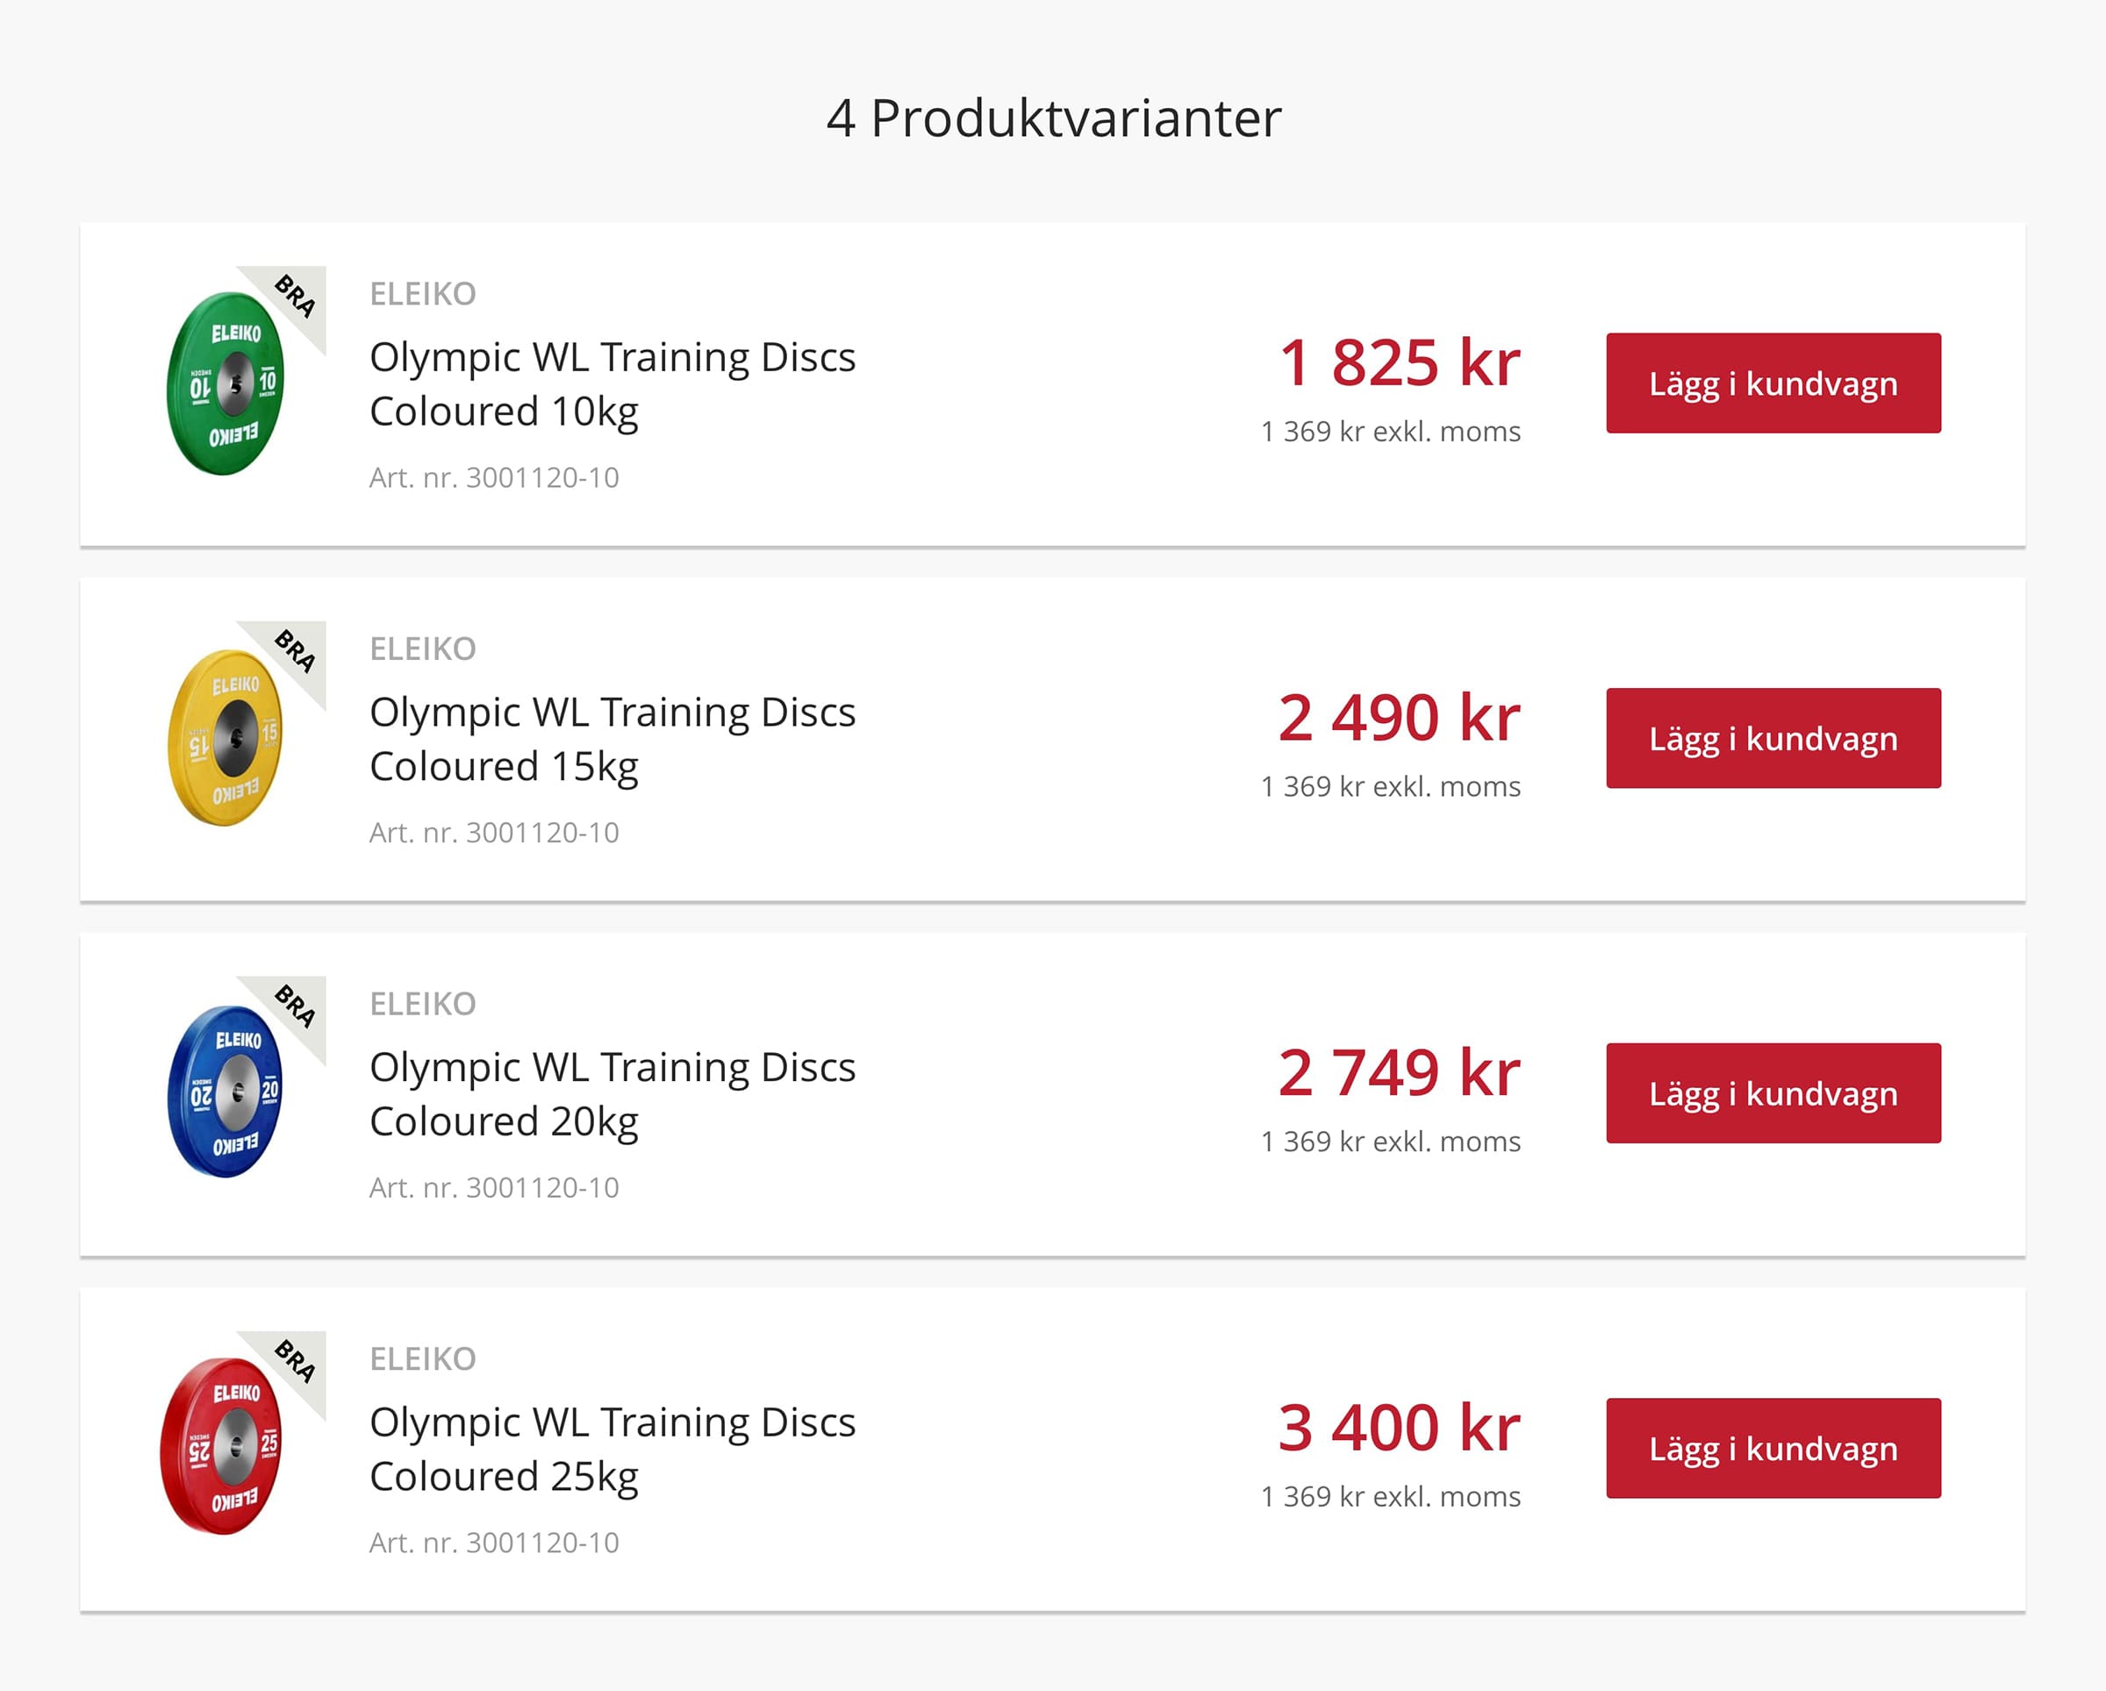The height and width of the screenshot is (1691, 2106).
Task: Open the Olympic WL Training Discs 10kg product
Action: pos(612,383)
